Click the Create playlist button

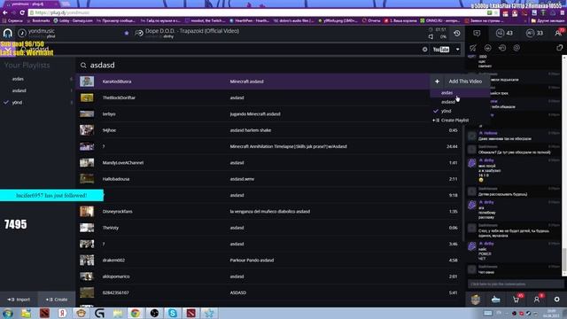pos(57,300)
